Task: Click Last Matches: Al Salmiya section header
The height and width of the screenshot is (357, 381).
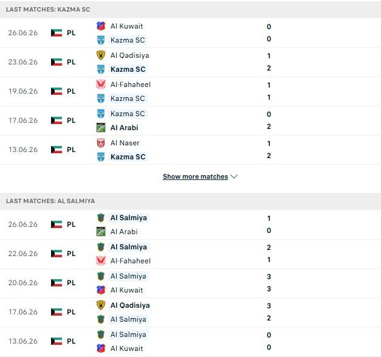Action: point(191,201)
